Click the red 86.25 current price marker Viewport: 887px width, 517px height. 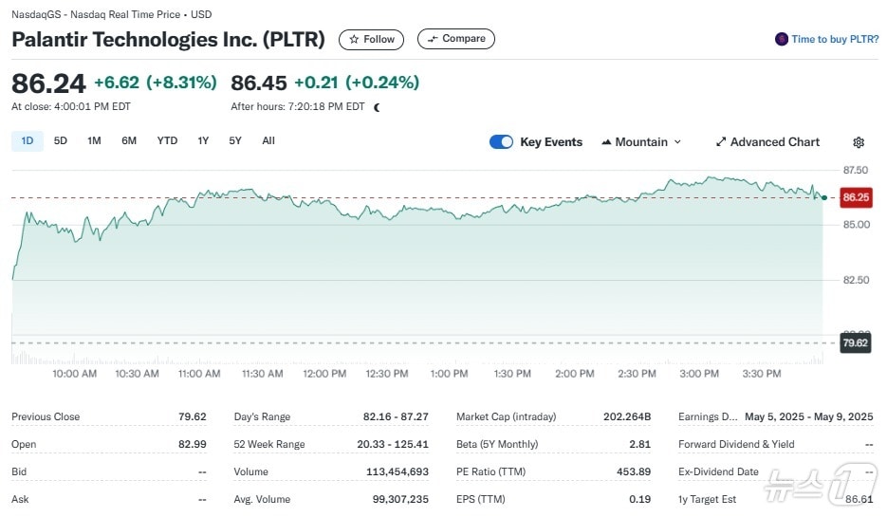coord(856,197)
